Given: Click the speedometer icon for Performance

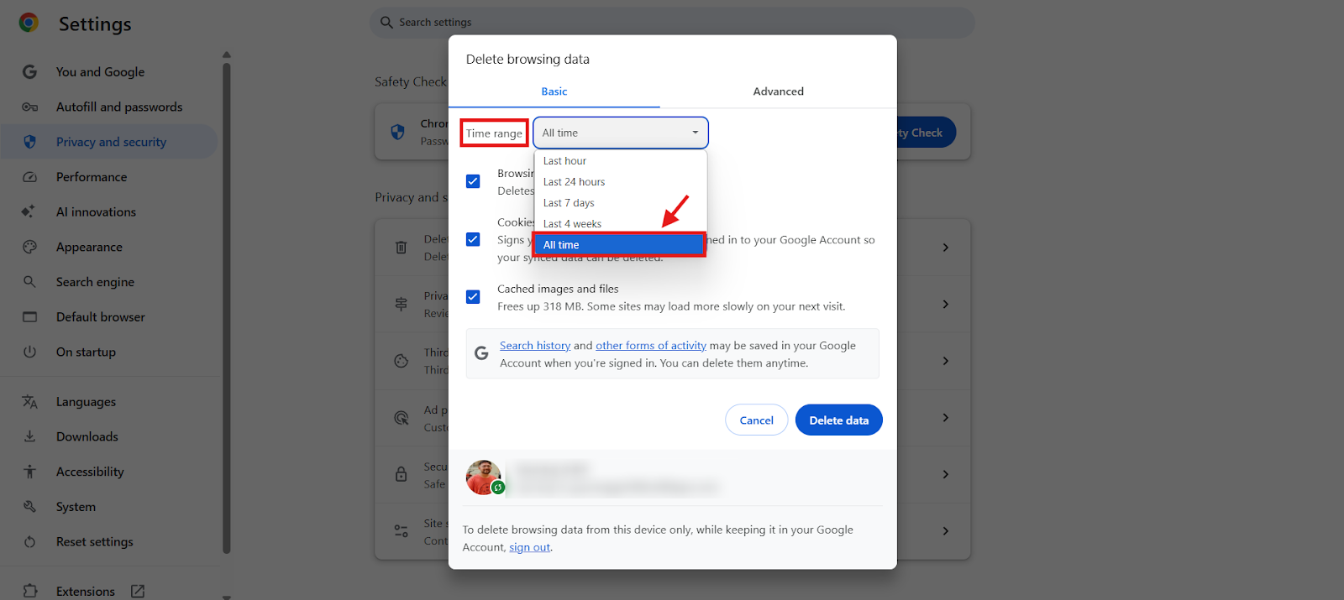Looking at the screenshot, I should point(29,177).
